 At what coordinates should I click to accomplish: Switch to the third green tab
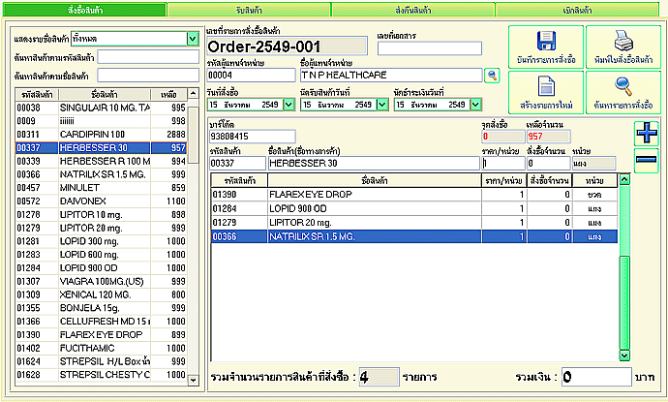tap(412, 11)
